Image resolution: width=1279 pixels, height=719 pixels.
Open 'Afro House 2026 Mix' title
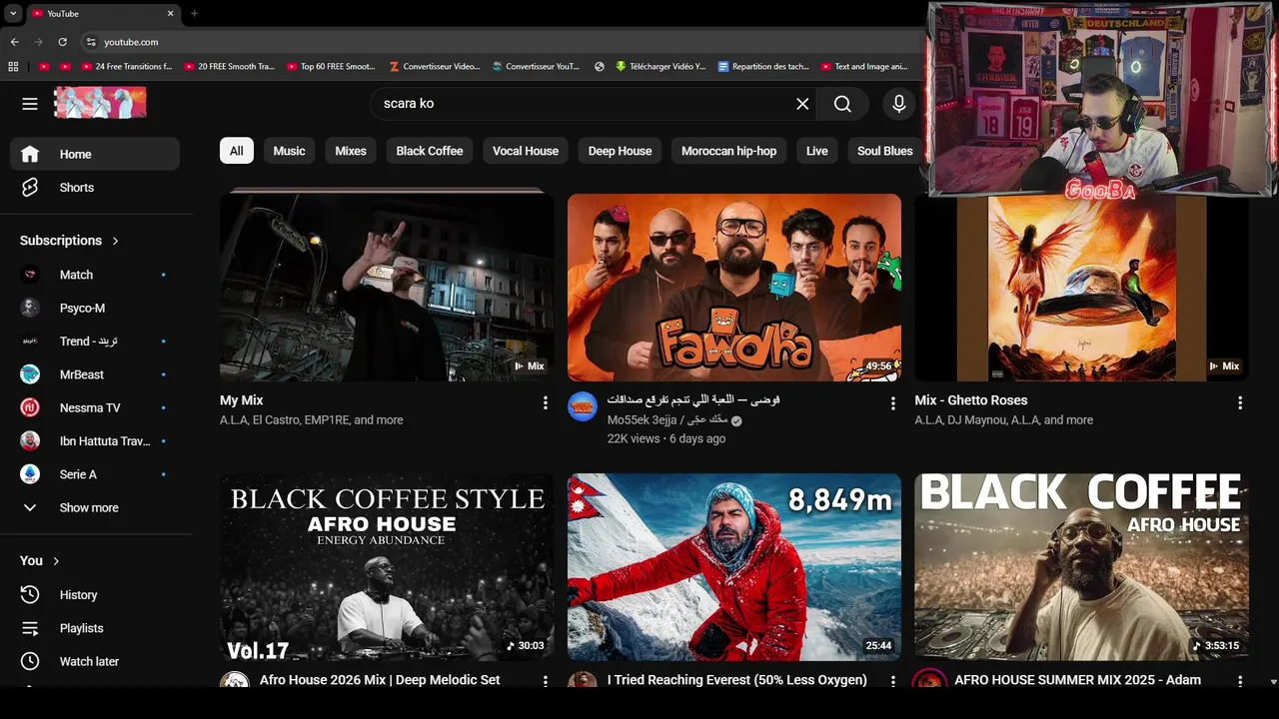380,680
